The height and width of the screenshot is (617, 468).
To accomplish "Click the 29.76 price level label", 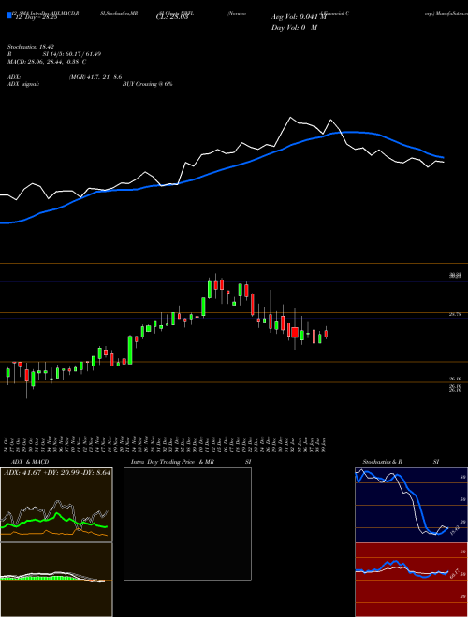I will (455, 315).
